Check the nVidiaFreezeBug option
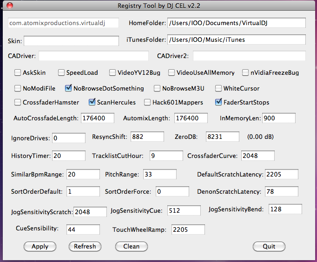317x262 pixels. coord(245,72)
